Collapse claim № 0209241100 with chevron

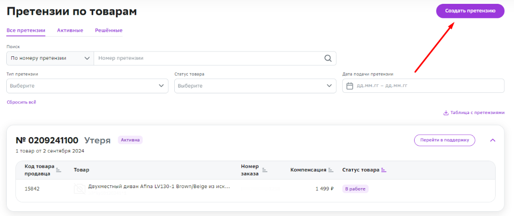tap(493, 140)
